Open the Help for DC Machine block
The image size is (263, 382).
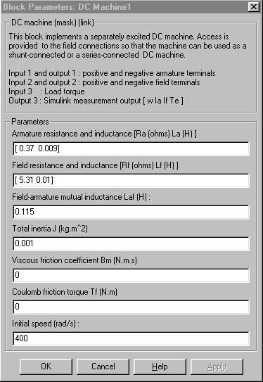[160, 367]
